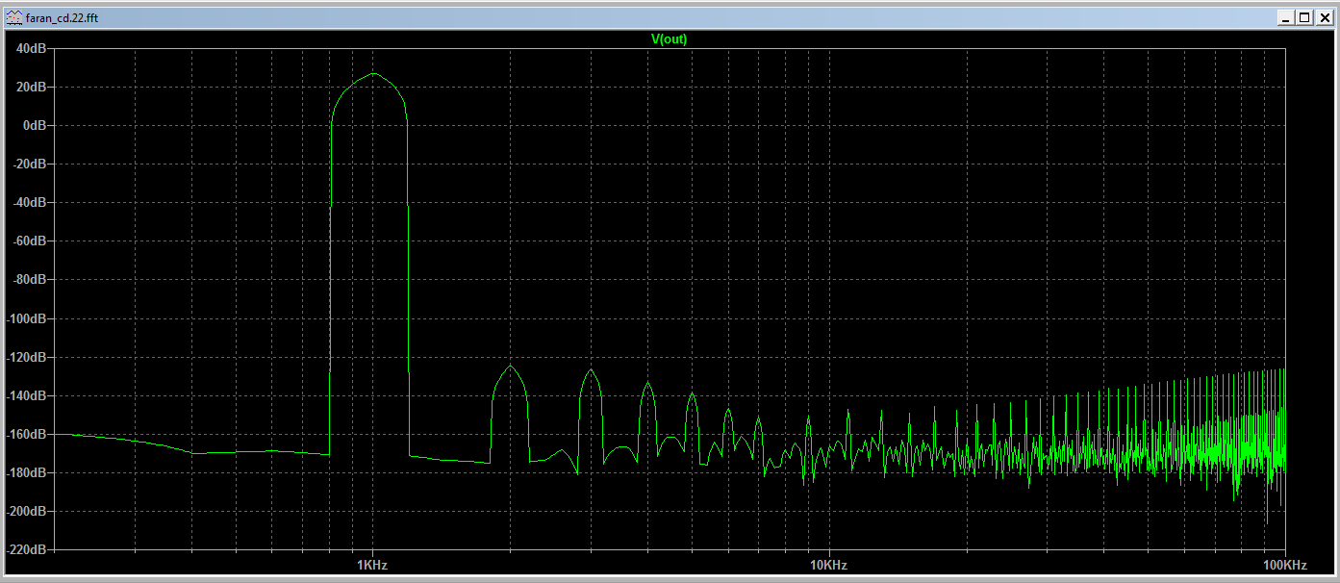Click the 10KHz horizontal axis label

(828, 565)
